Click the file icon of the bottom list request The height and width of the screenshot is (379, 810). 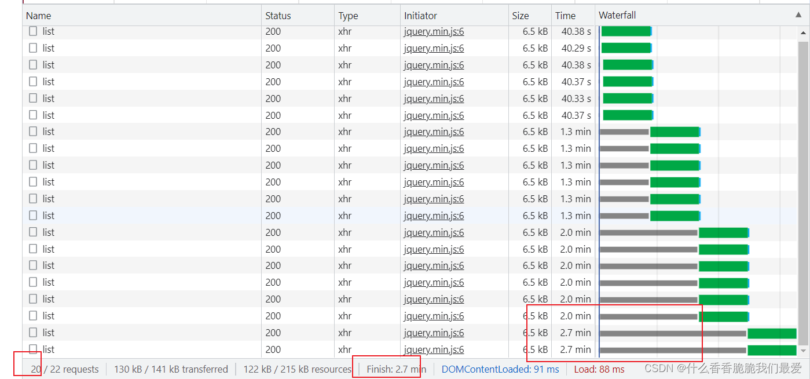click(33, 349)
